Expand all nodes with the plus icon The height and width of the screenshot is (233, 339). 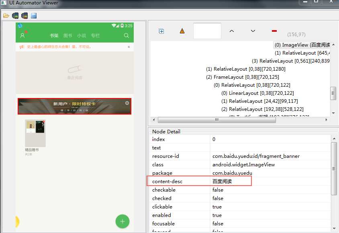click(161, 31)
